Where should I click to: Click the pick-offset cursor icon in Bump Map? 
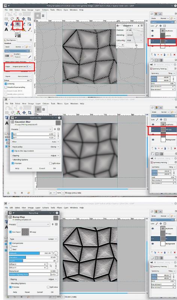click(x=51, y=266)
